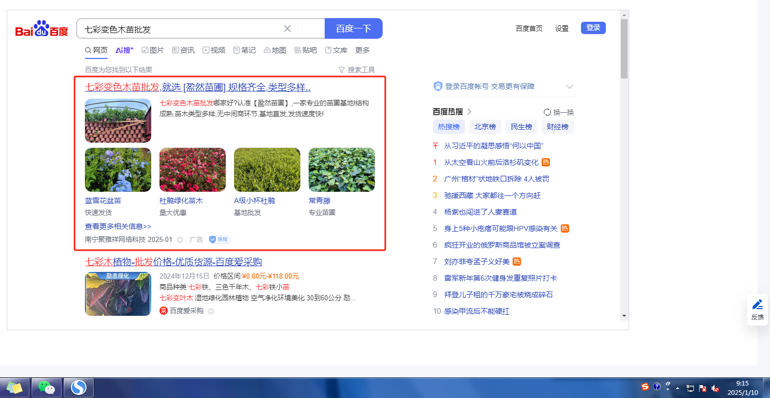Click the Baidu logo icon
This screenshot has height=398, width=770.
point(41,29)
